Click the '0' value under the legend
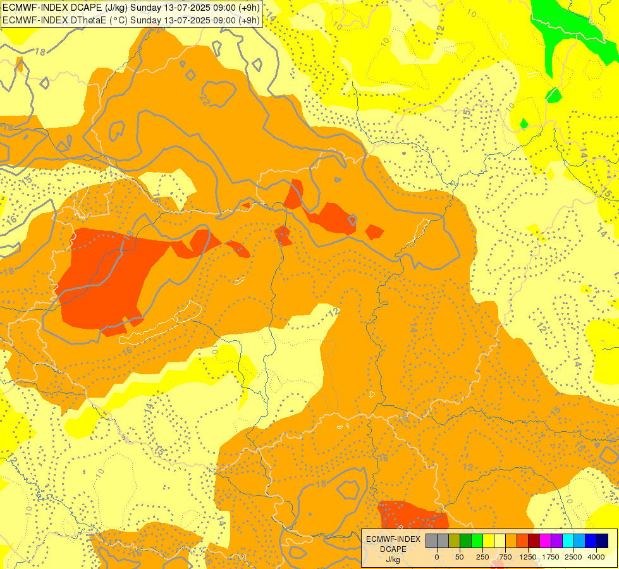 437,557
